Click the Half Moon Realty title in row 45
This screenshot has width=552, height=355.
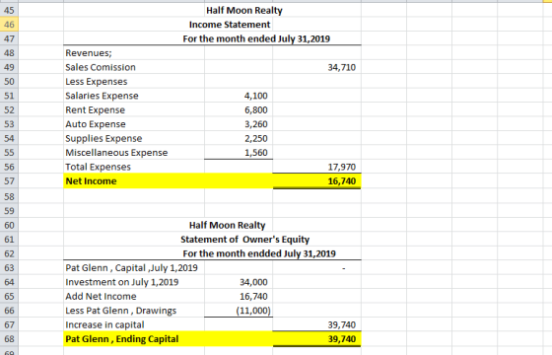coord(244,10)
